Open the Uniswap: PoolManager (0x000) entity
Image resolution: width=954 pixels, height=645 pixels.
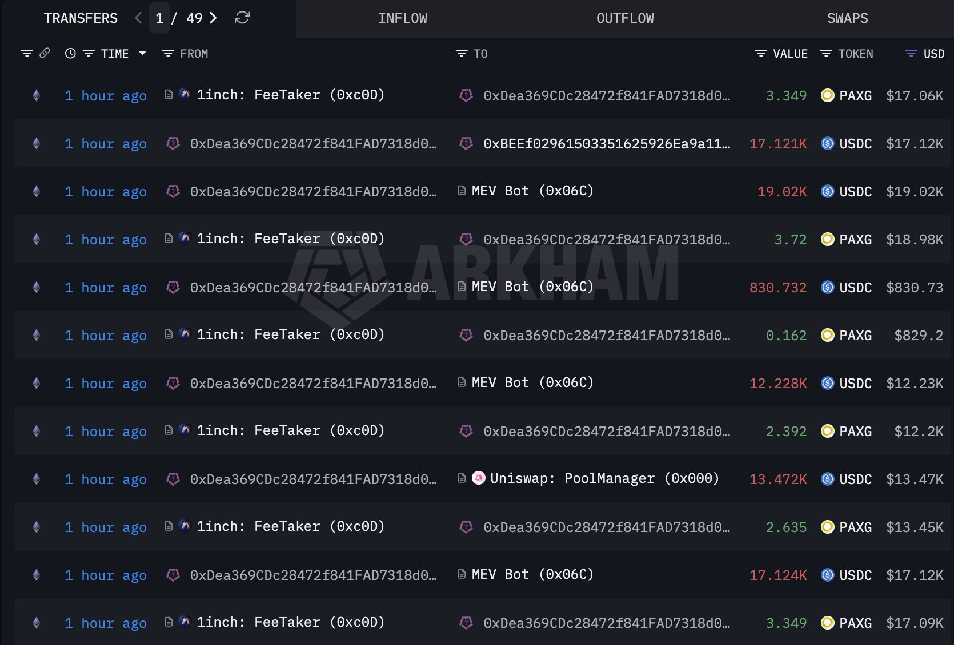604,478
